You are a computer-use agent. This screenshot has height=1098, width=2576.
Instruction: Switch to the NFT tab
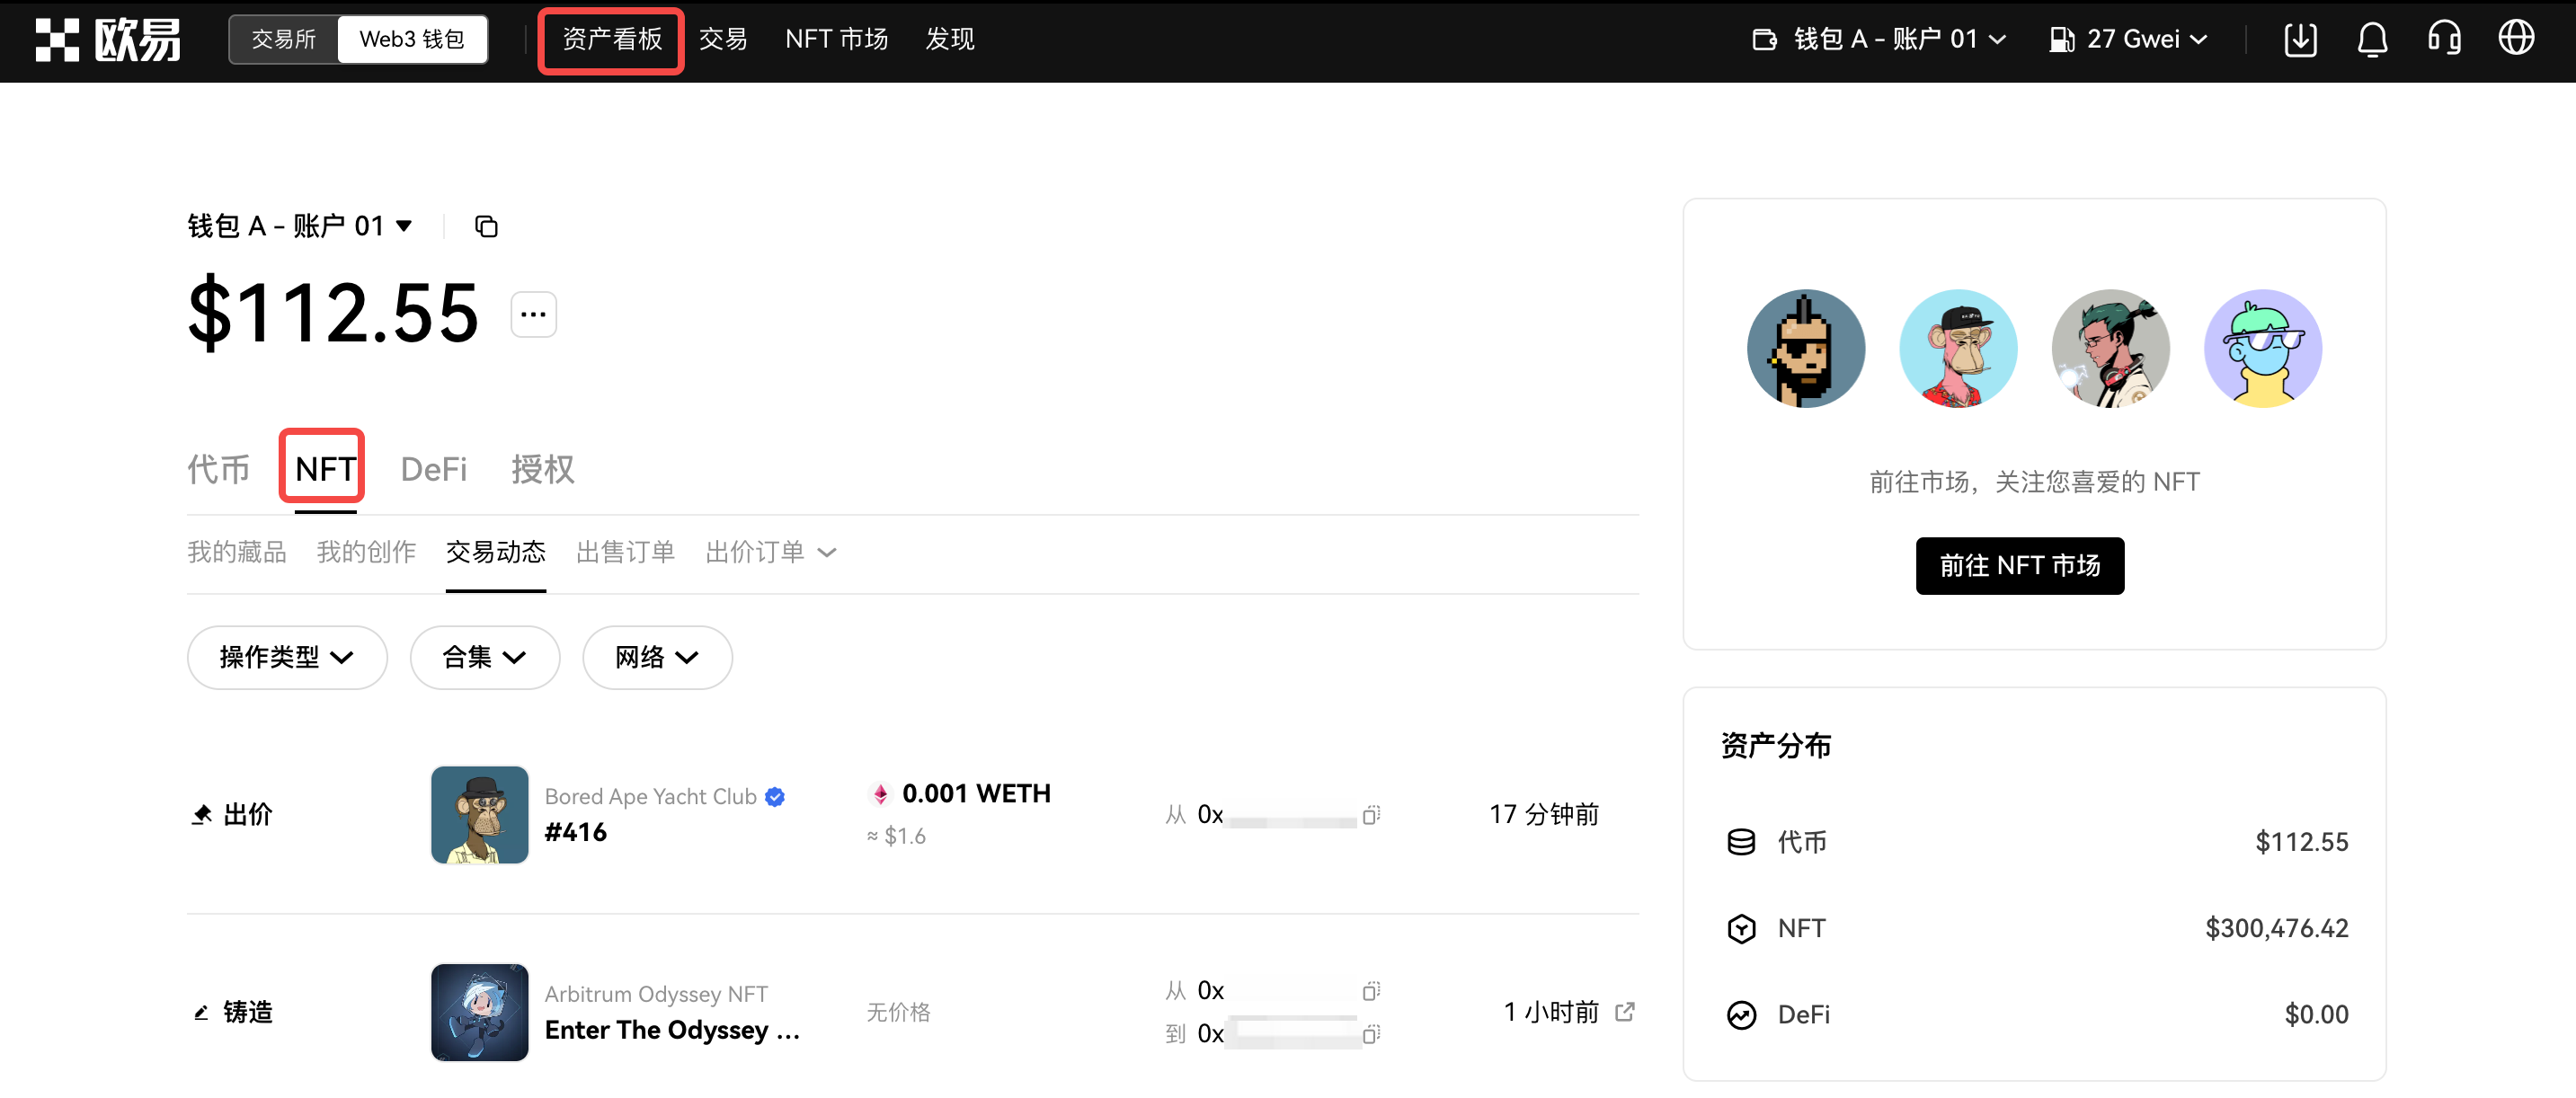pos(325,469)
